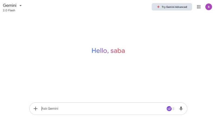Open the account avatar labeled S
This screenshot has height=121, width=217.
tap(209, 7)
